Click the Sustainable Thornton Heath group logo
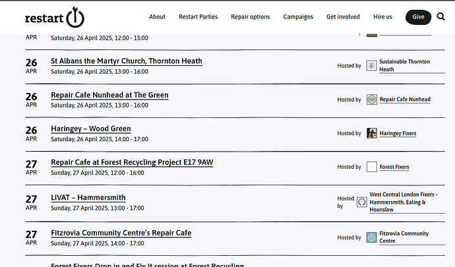This screenshot has height=267, width=455. [371, 65]
